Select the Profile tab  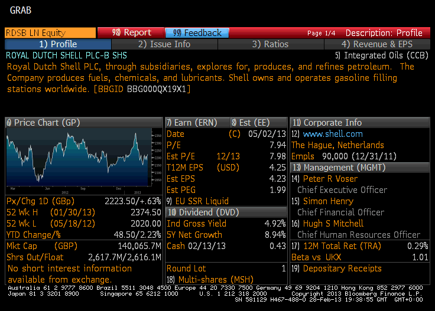(x=58, y=44)
